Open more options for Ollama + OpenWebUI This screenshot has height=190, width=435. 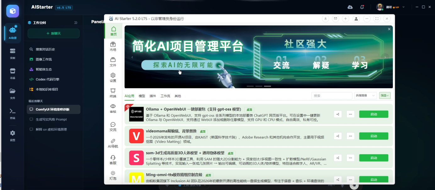350,114
